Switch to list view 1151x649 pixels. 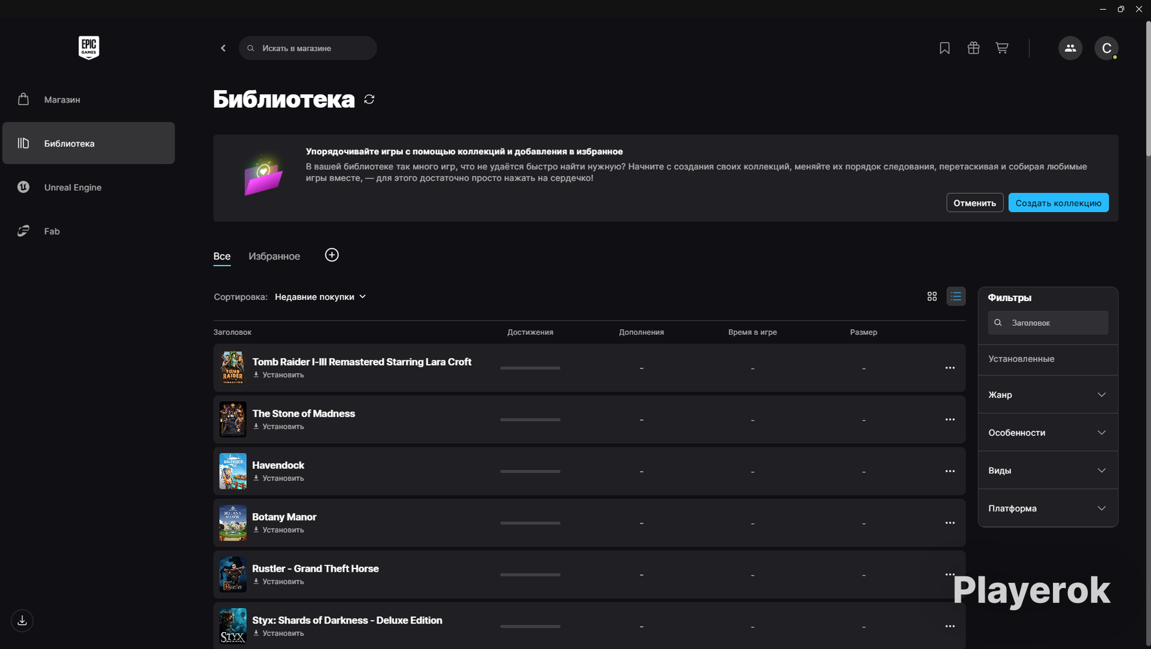point(956,297)
